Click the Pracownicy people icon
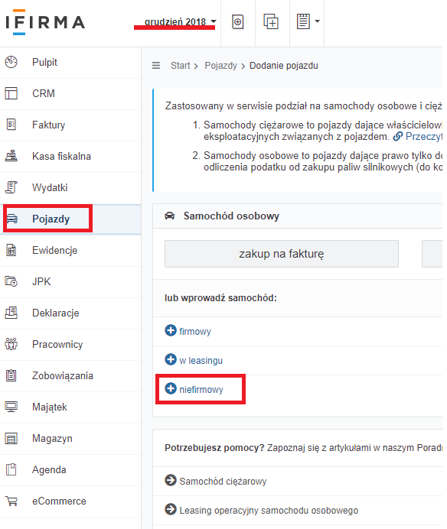447x529 pixels. (x=11, y=344)
